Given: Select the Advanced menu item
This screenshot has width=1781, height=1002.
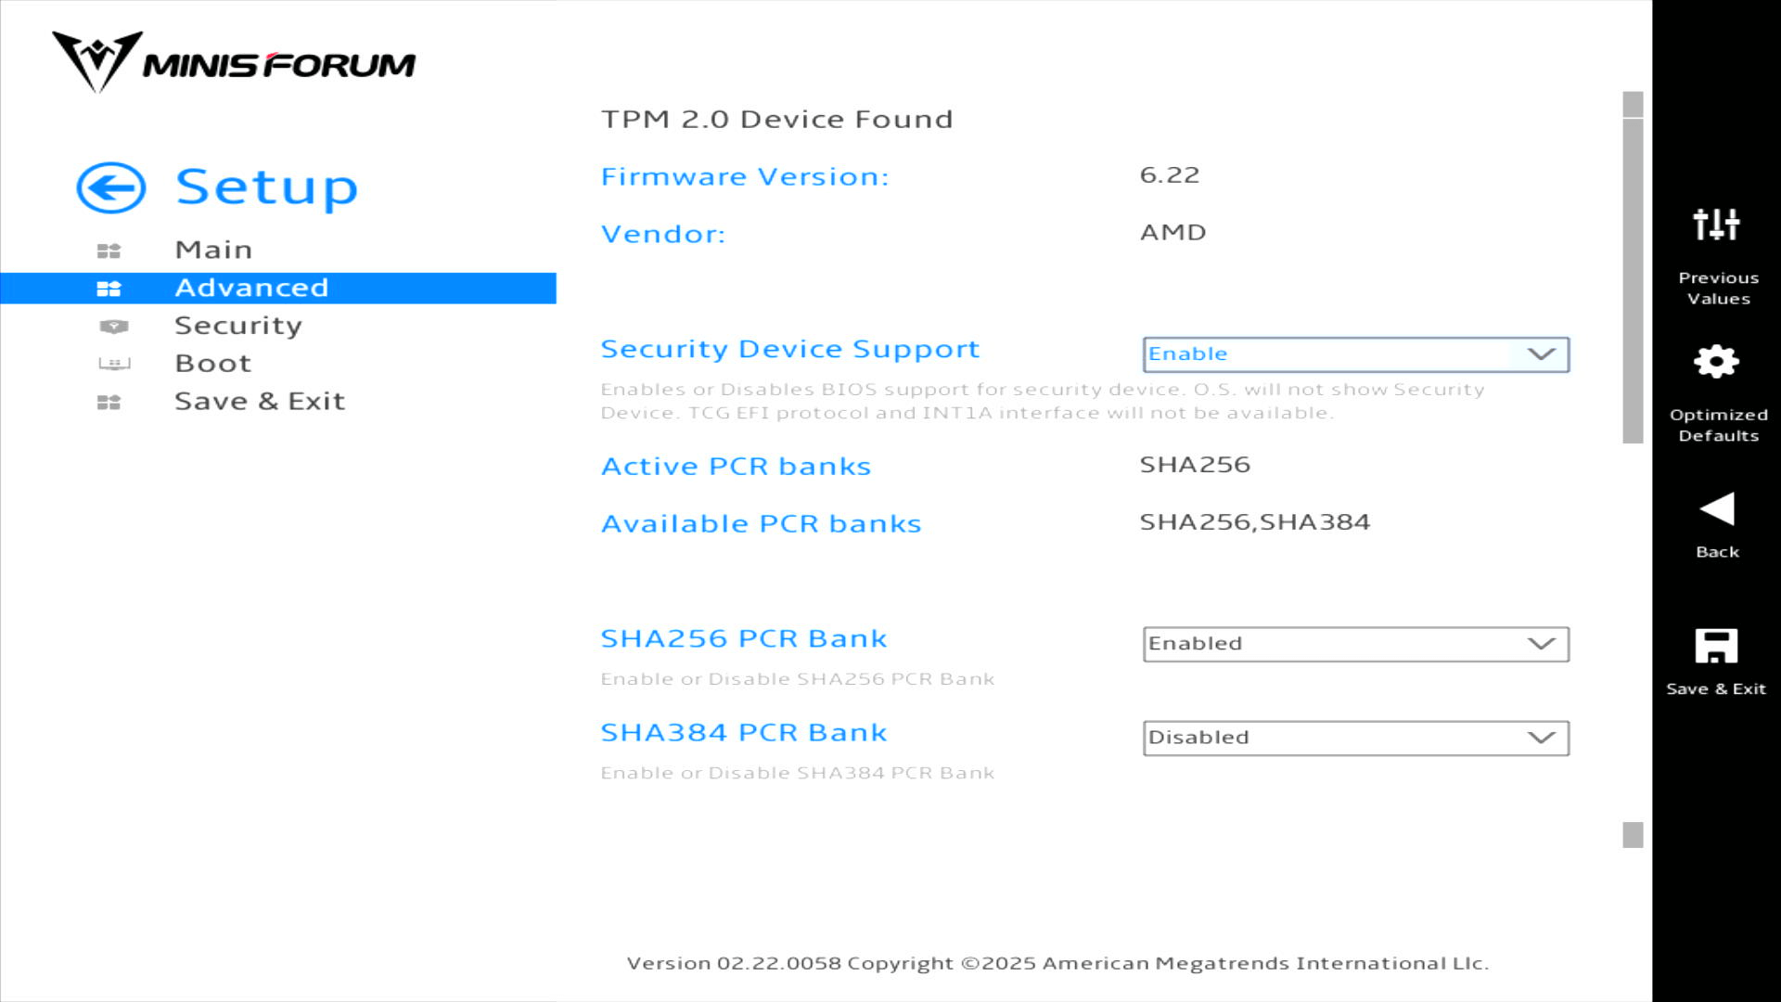Looking at the screenshot, I should 251,288.
